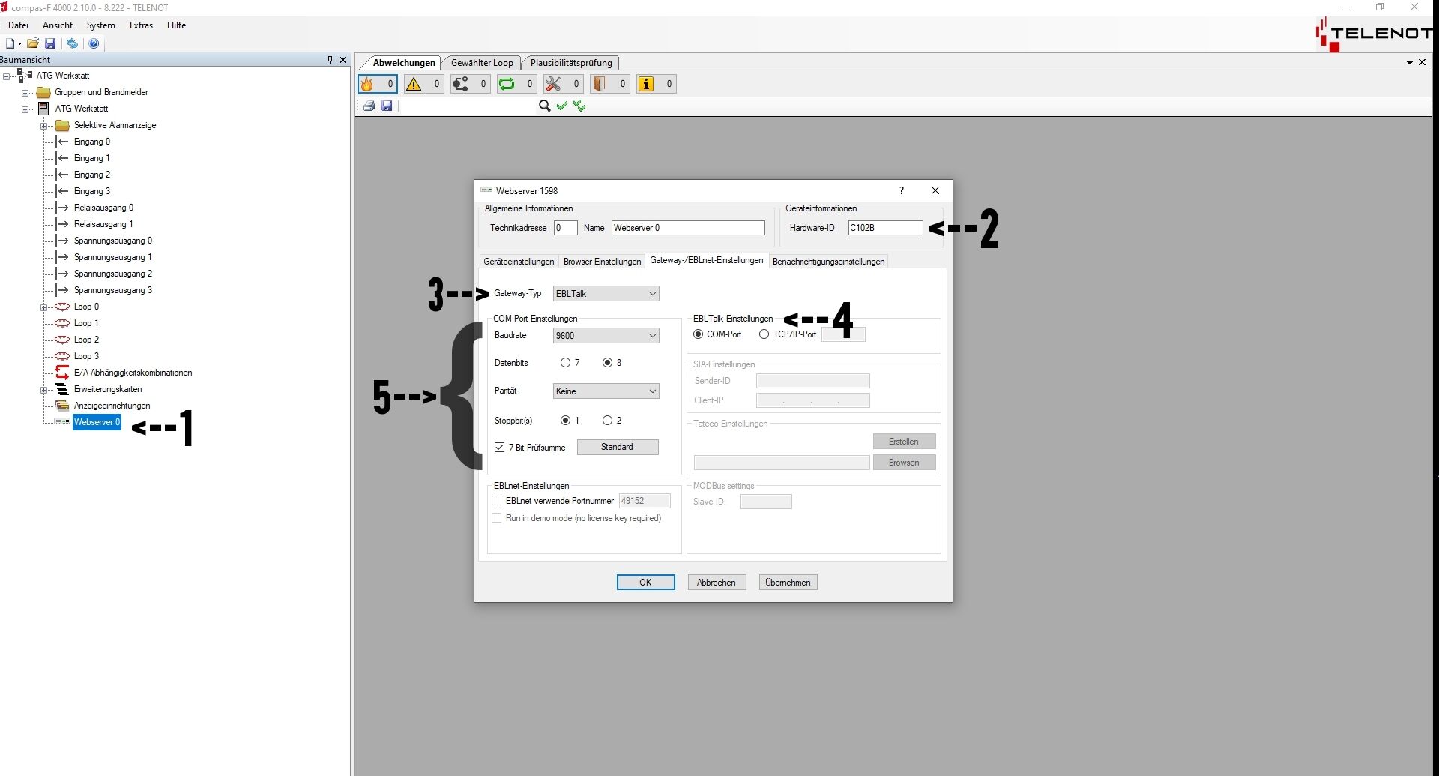1439x776 pixels.
Task: Expand the Loop 0 tree node
Action: (x=43, y=307)
